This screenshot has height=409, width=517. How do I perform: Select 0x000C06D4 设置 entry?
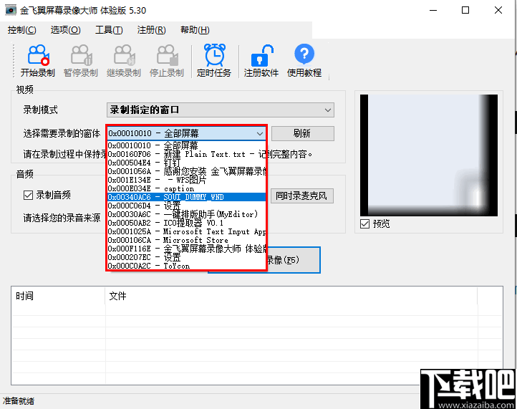pyautogui.click(x=187, y=206)
